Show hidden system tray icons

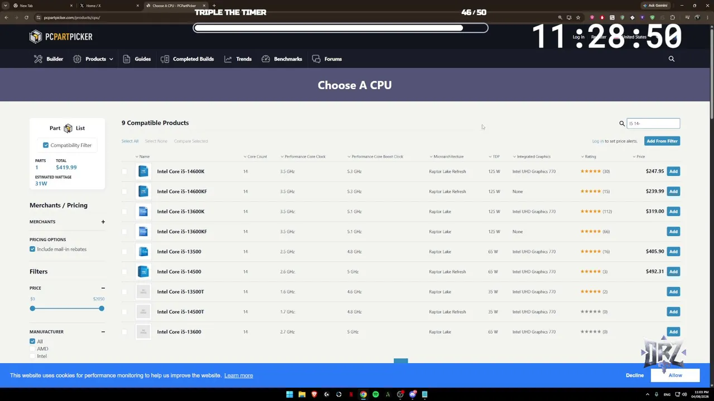(648, 394)
